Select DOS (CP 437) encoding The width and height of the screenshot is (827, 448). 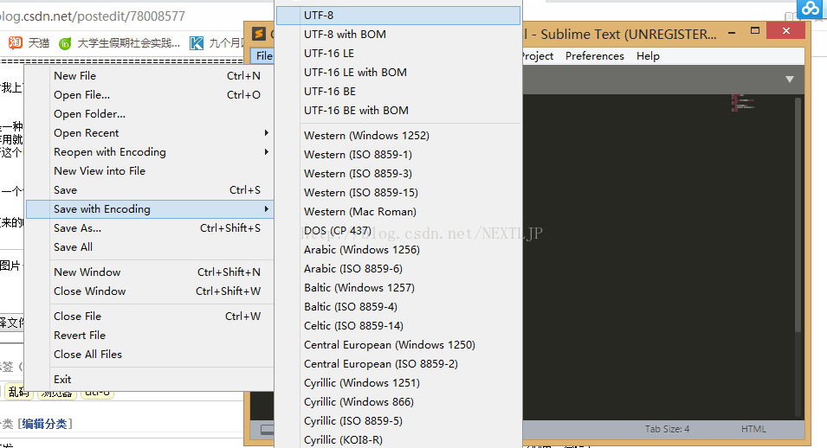click(x=398, y=231)
